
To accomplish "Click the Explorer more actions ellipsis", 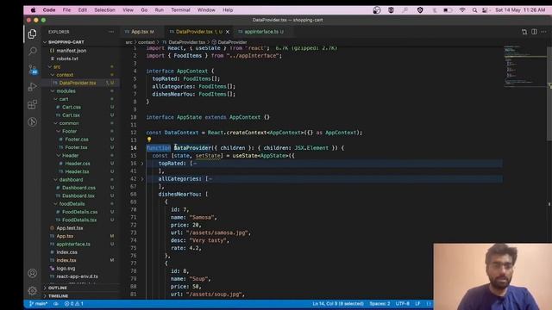I will click(x=111, y=32).
